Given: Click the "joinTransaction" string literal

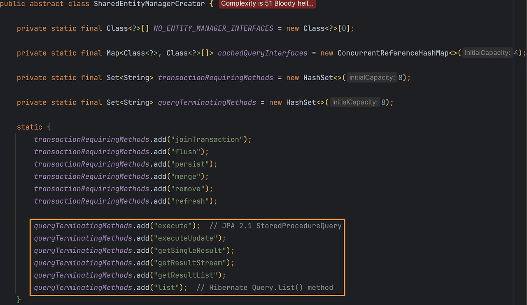Looking at the screenshot, I should point(207,140).
